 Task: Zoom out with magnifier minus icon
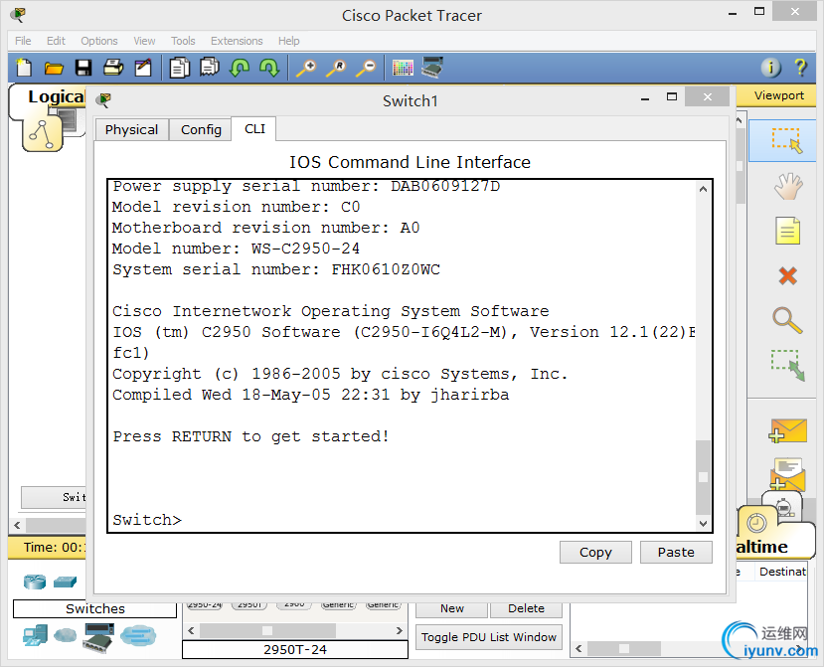coord(366,69)
